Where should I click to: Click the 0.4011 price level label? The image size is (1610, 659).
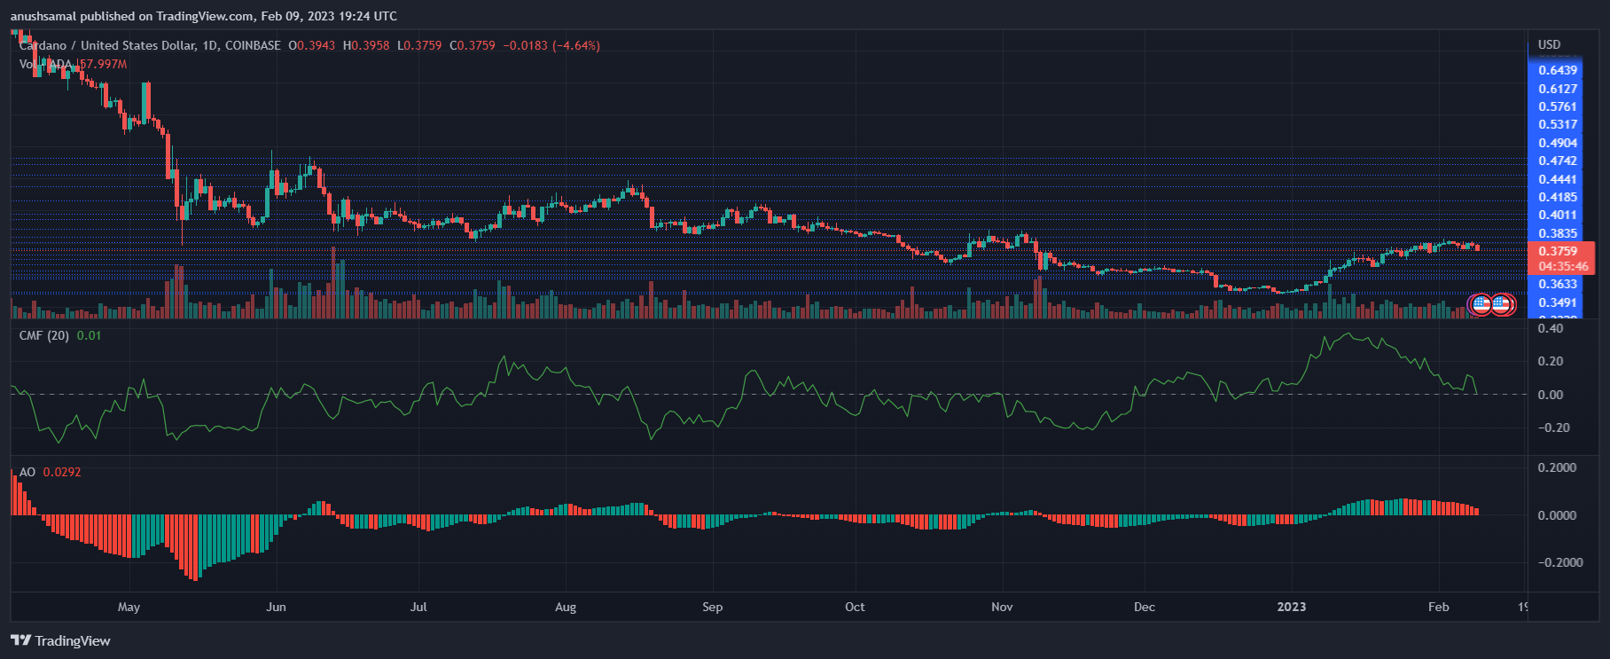pos(1558,215)
